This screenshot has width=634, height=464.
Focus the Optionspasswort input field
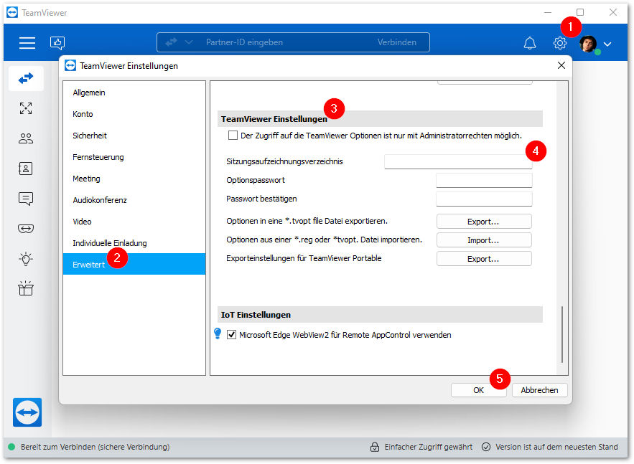click(x=484, y=180)
